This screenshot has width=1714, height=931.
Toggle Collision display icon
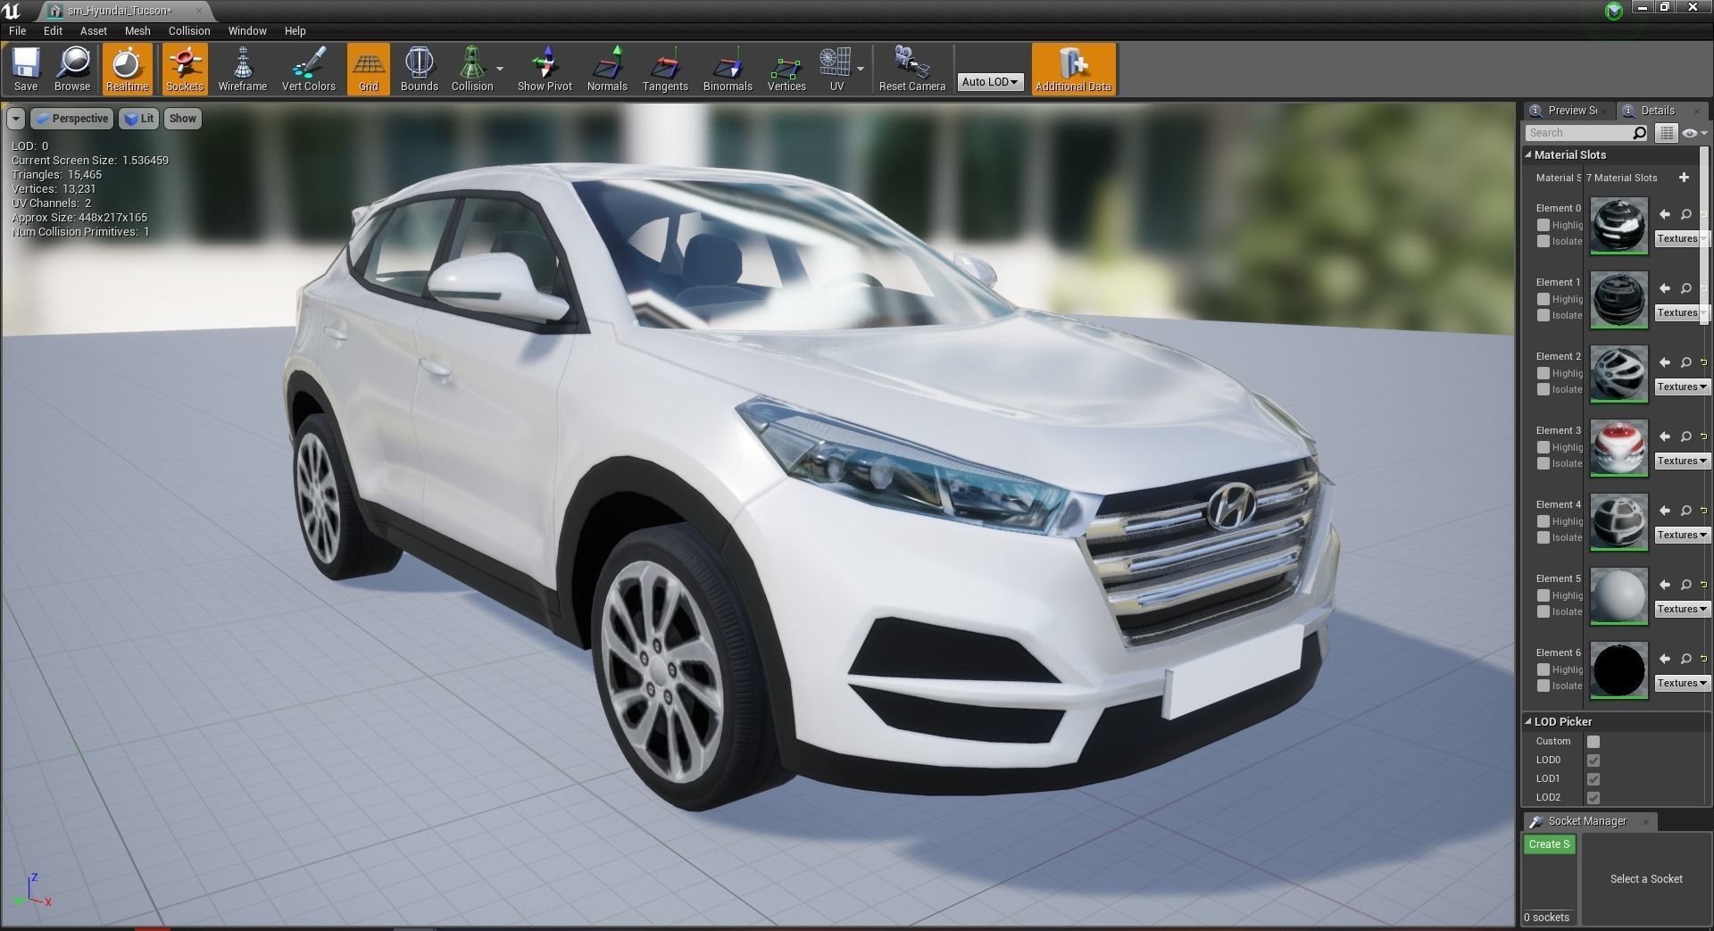pyautogui.click(x=472, y=69)
